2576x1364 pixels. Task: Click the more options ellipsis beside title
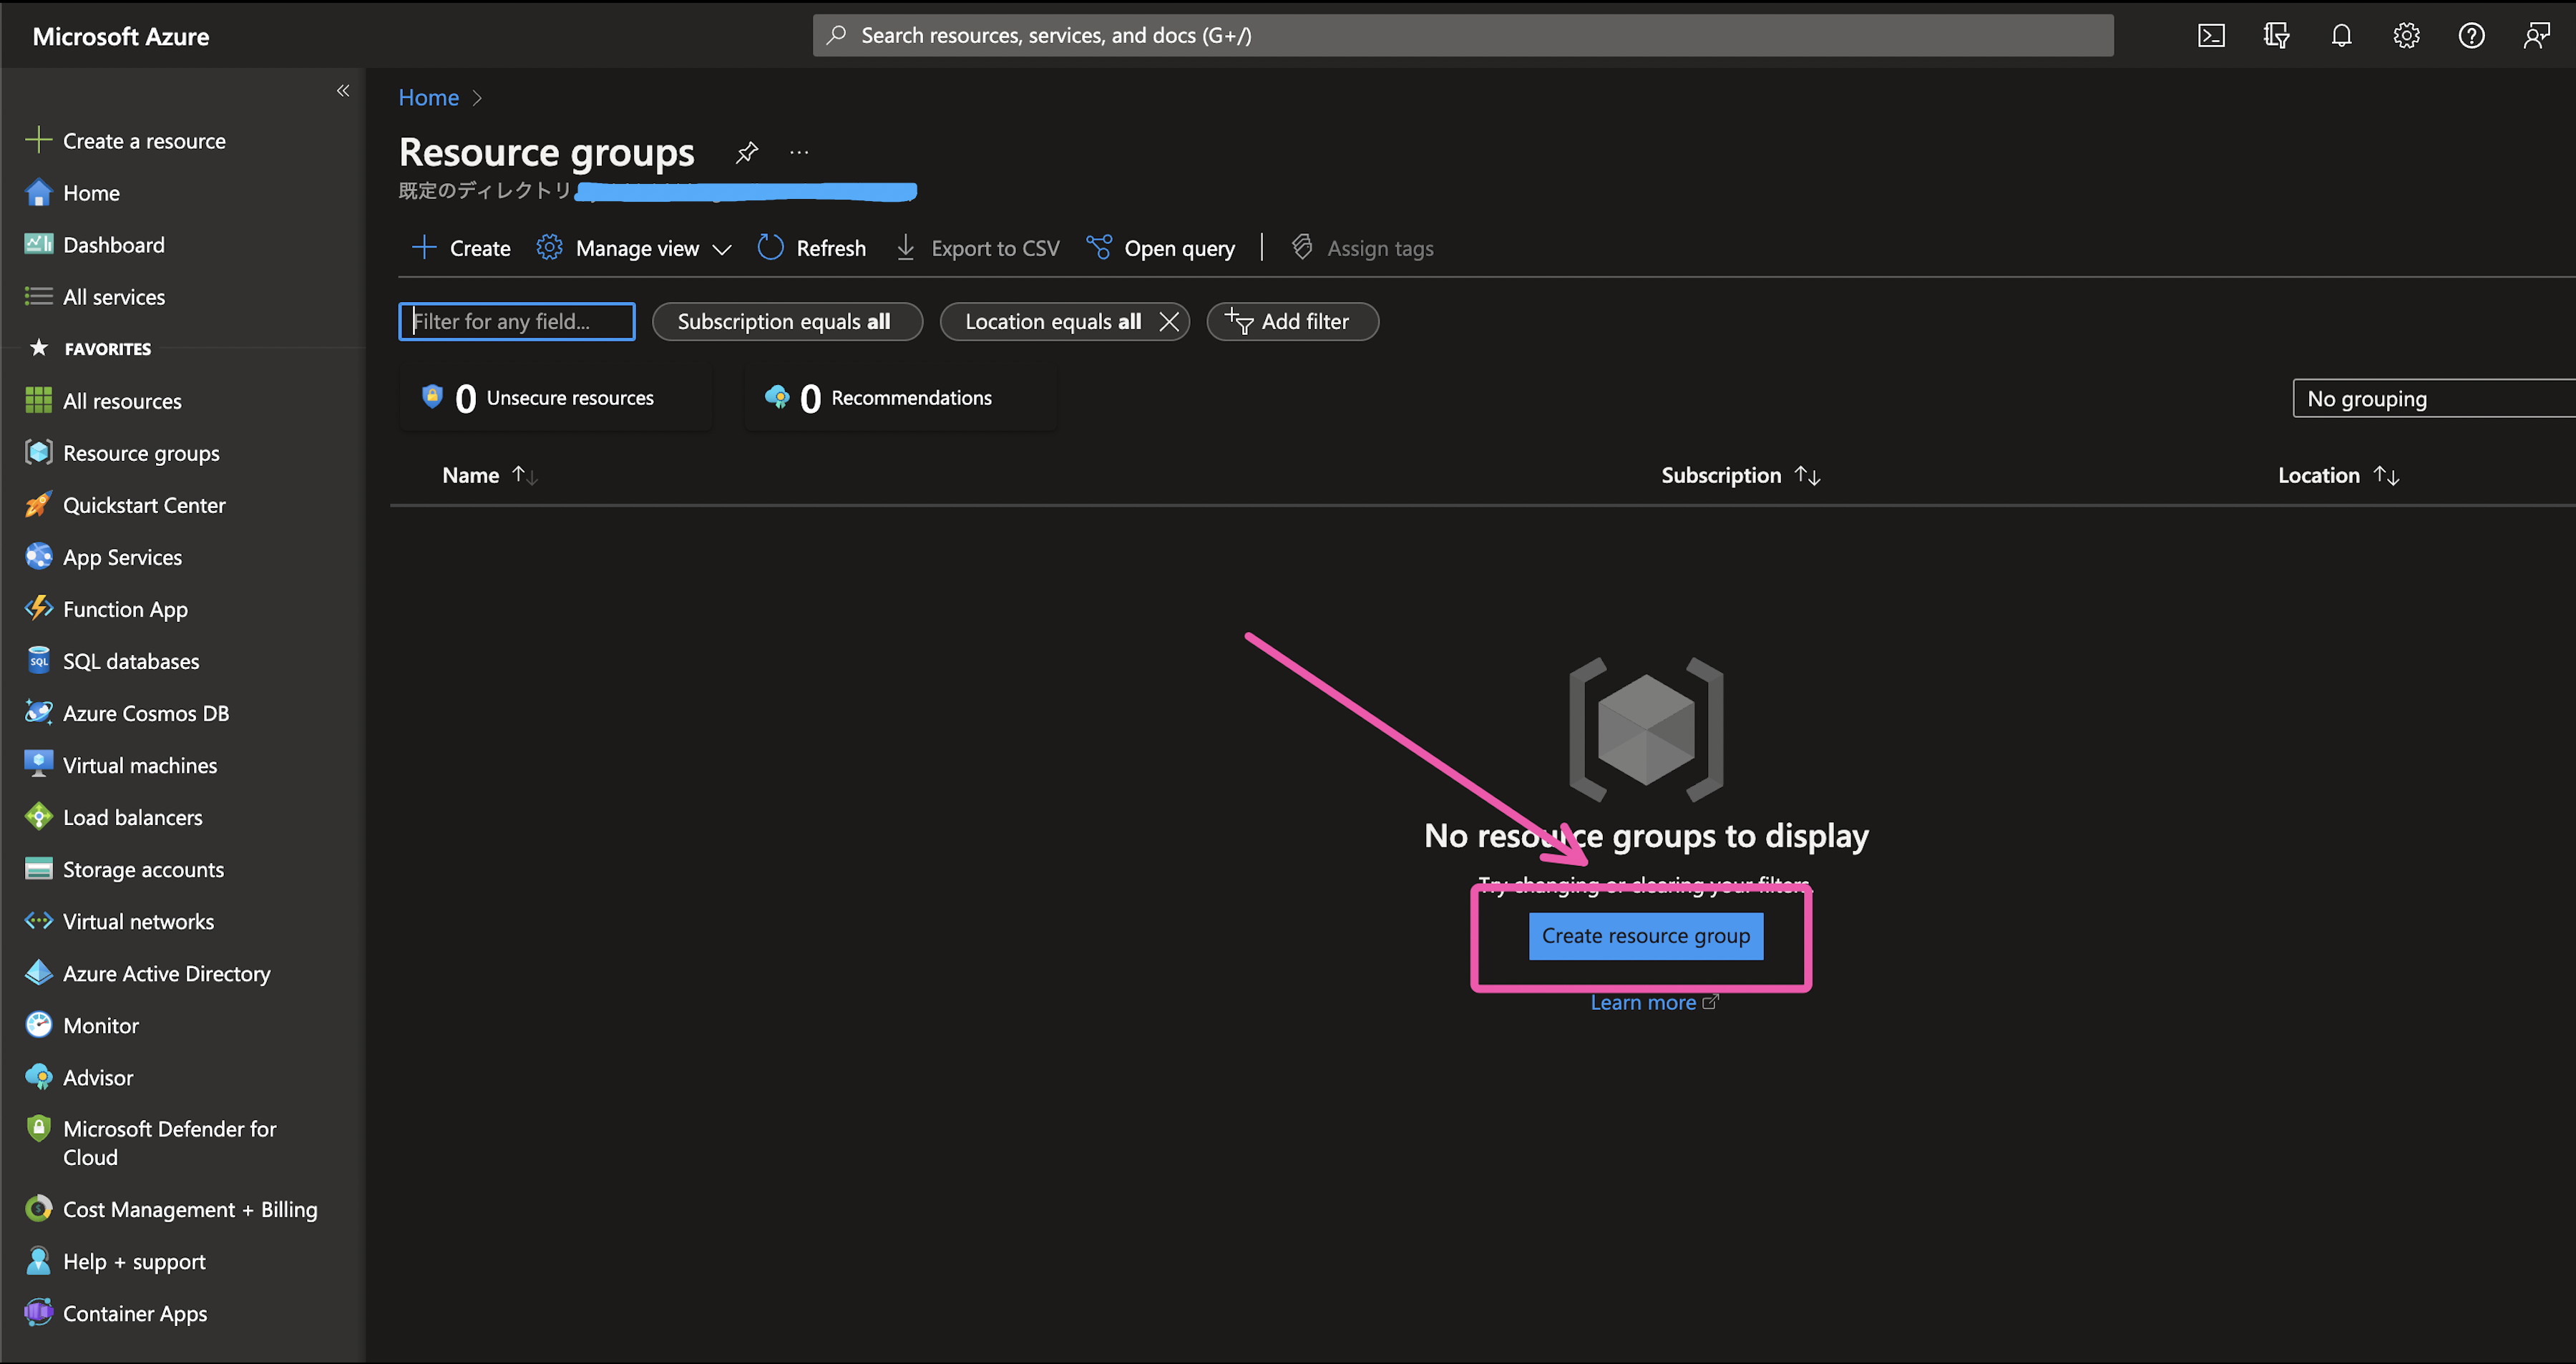[x=799, y=153]
